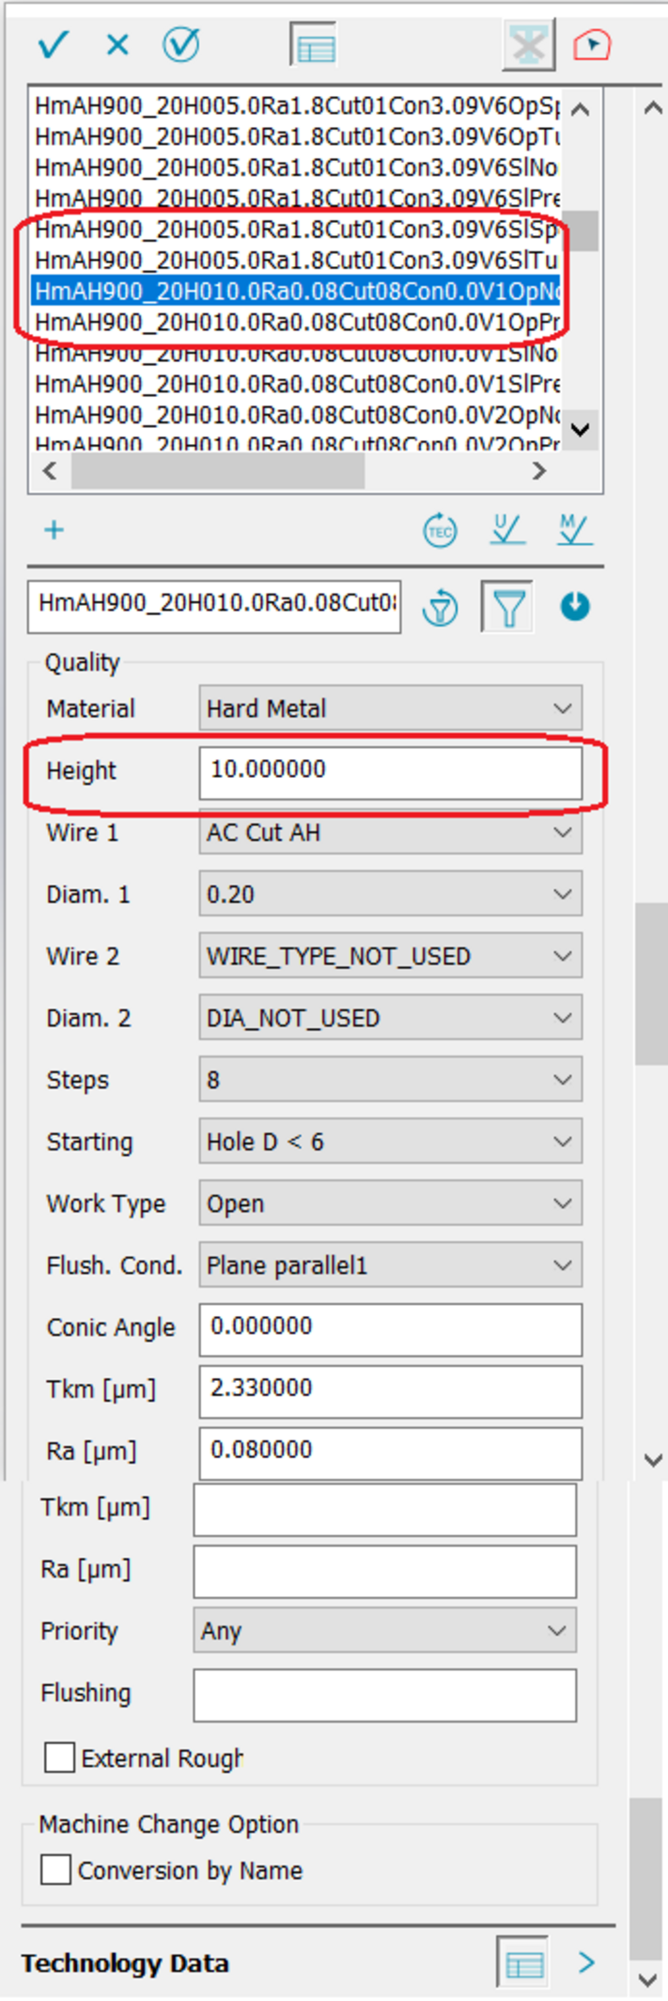The width and height of the screenshot is (668, 2001).
Task: Click the circular TEC refresh icon
Action: (440, 532)
